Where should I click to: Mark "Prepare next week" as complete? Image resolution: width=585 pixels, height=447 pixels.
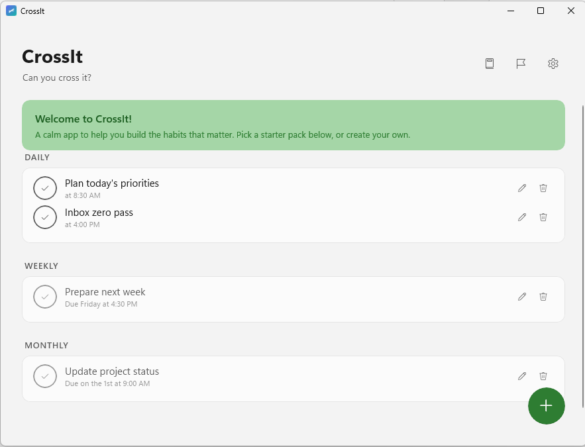45,297
